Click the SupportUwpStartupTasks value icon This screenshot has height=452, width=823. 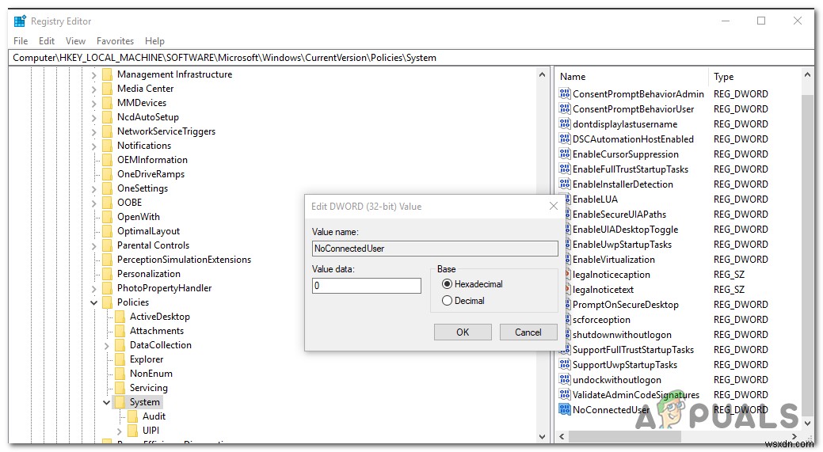(x=565, y=364)
